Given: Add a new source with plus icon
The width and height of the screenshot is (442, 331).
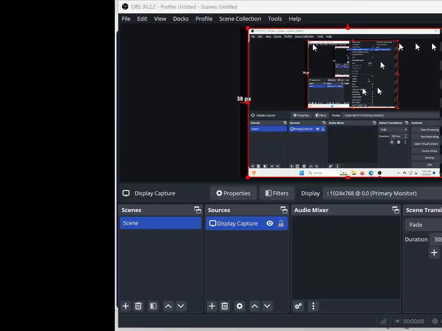Looking at the screenshot, I should click(x=212, y=306).
